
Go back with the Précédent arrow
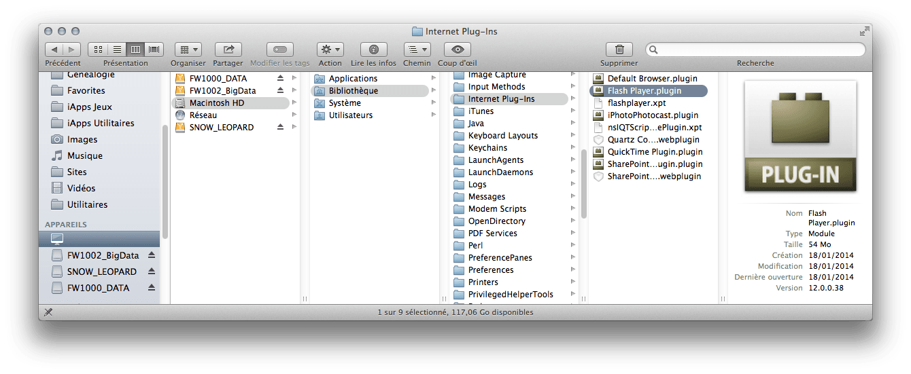pyautogui.click(x=54, y=50)
